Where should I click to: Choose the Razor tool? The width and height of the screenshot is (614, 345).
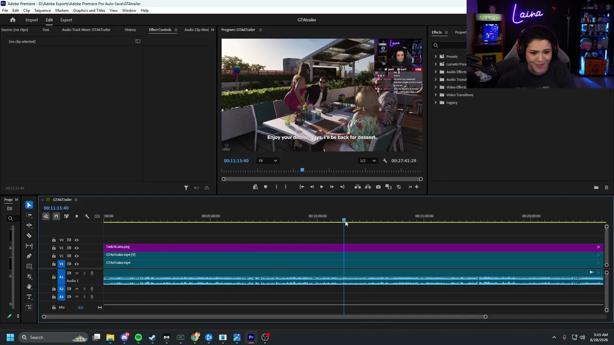click(x=29, y=236)
